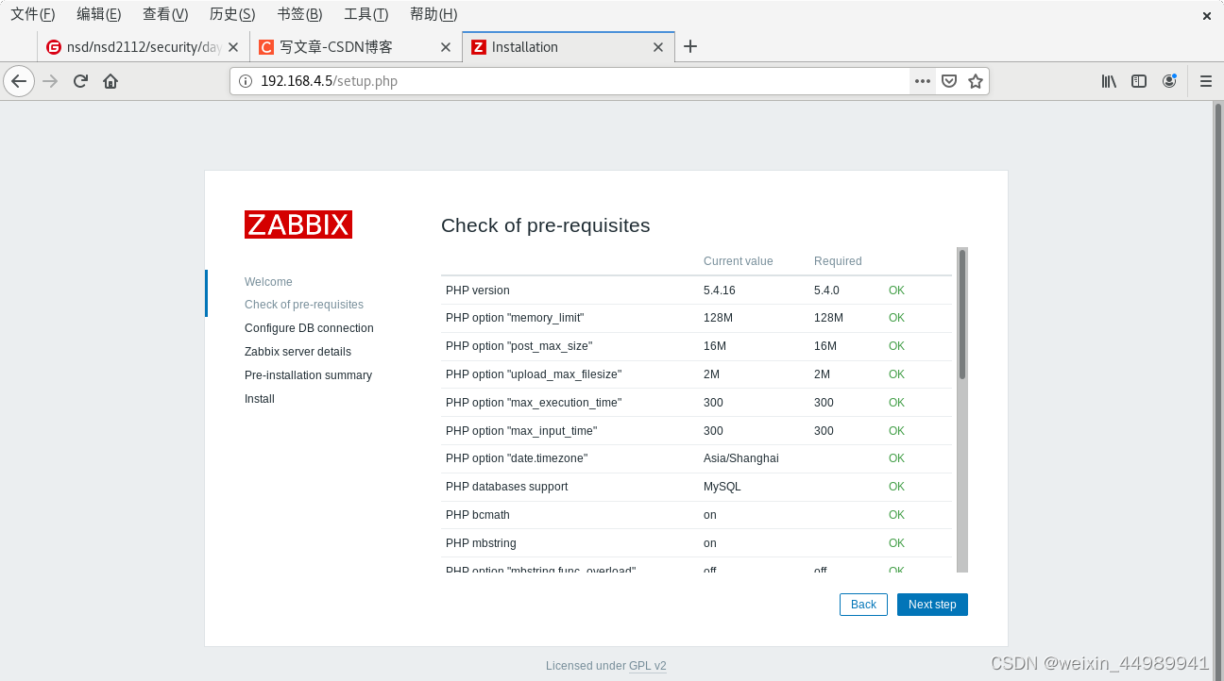The height and width of the screenshot is (681, 1224).
Task: Click PHP option "max_input_time" label
Action: (521, 431)
